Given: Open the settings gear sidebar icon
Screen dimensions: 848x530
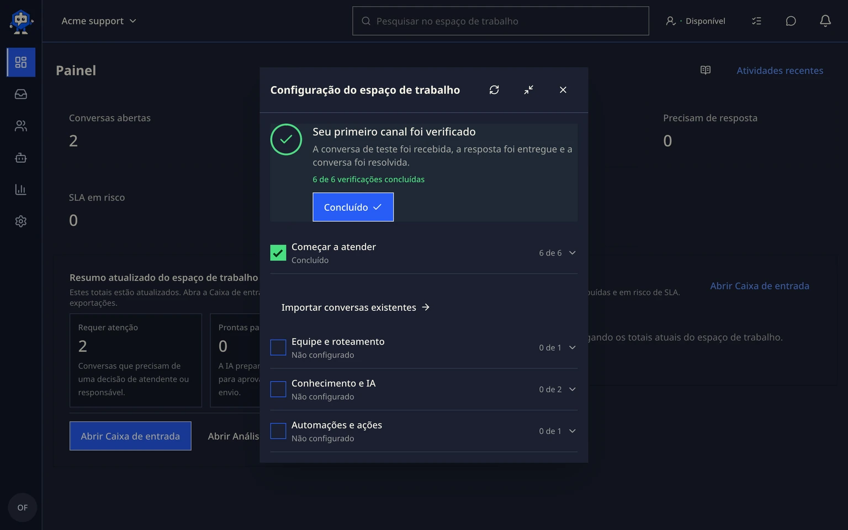Looking at the screenshot, I should tap(21, 221).
